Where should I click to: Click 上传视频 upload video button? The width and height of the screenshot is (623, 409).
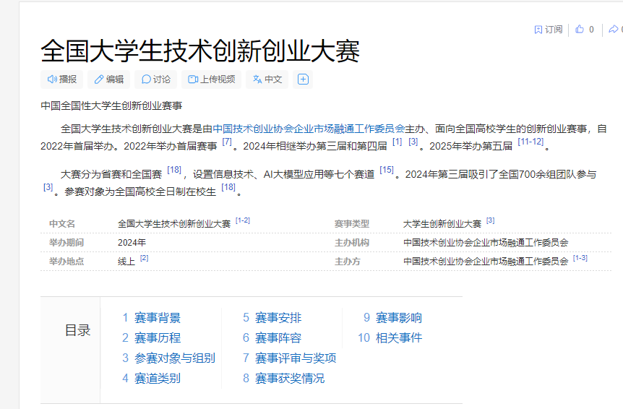click(x=212, y=79)
